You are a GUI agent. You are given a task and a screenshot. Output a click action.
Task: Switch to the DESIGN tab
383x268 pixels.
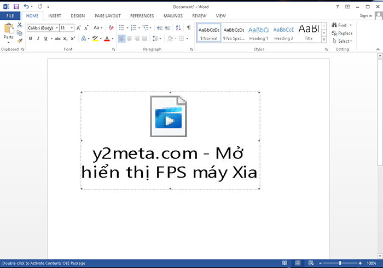coord(78,16)
